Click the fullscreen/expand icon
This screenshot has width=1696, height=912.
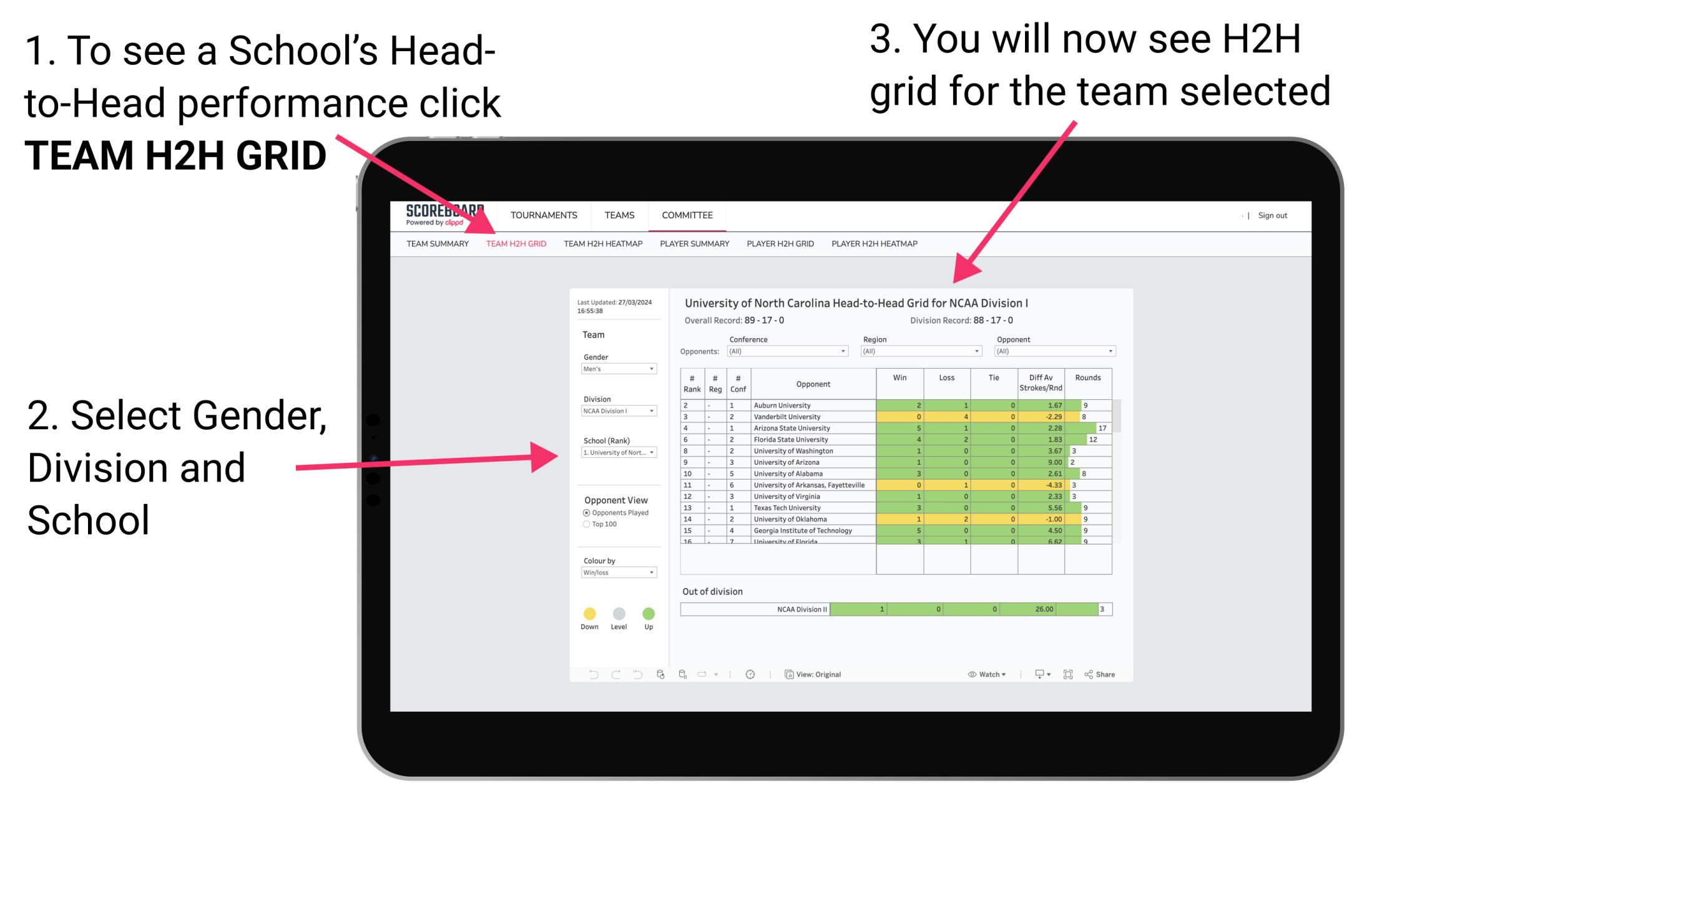click(1067, 674)
